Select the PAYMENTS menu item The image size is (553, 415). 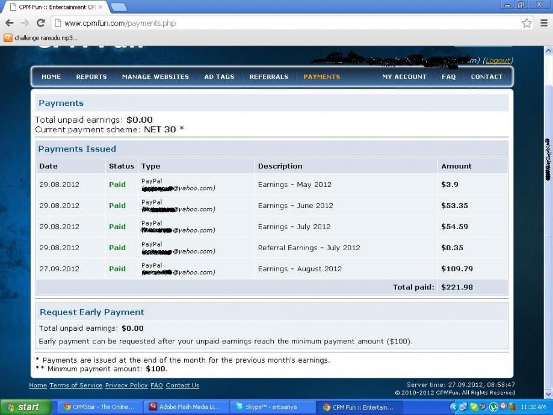(322, 76)
